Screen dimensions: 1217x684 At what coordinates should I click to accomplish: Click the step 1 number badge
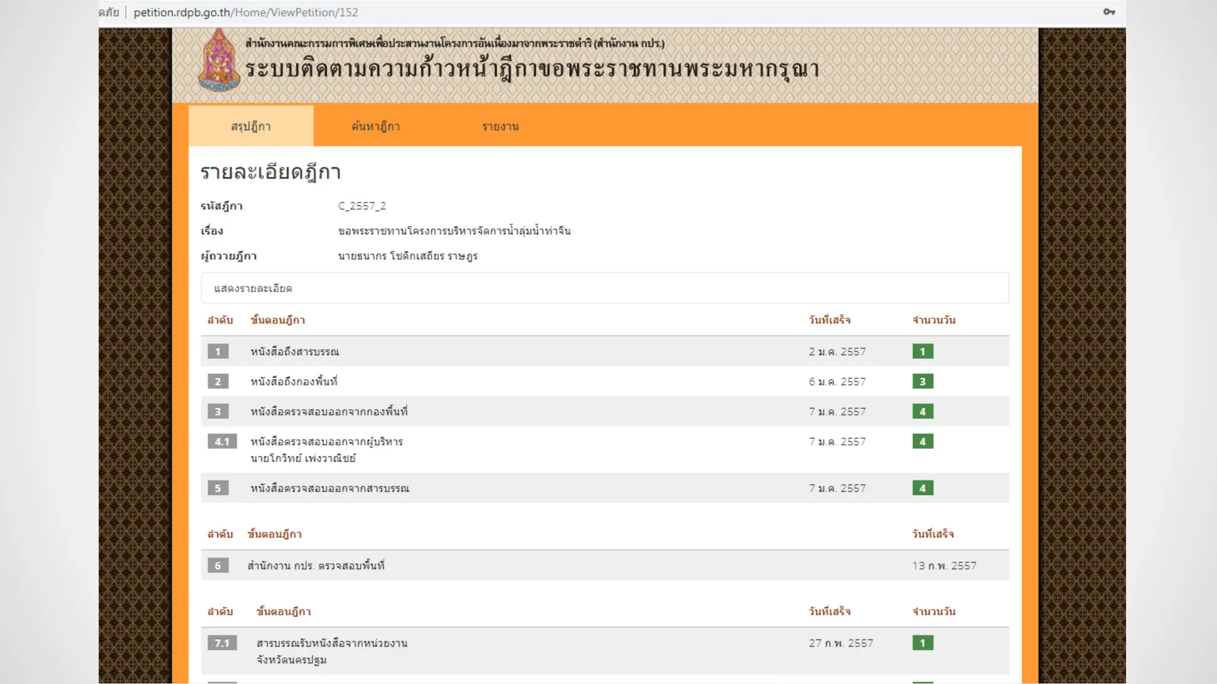(217, 351)
